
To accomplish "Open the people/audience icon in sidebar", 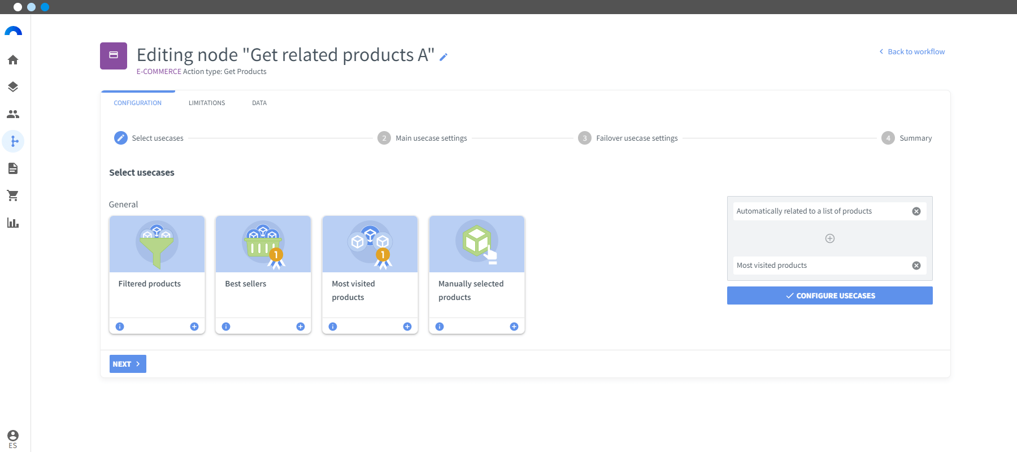I will [13, 114].
